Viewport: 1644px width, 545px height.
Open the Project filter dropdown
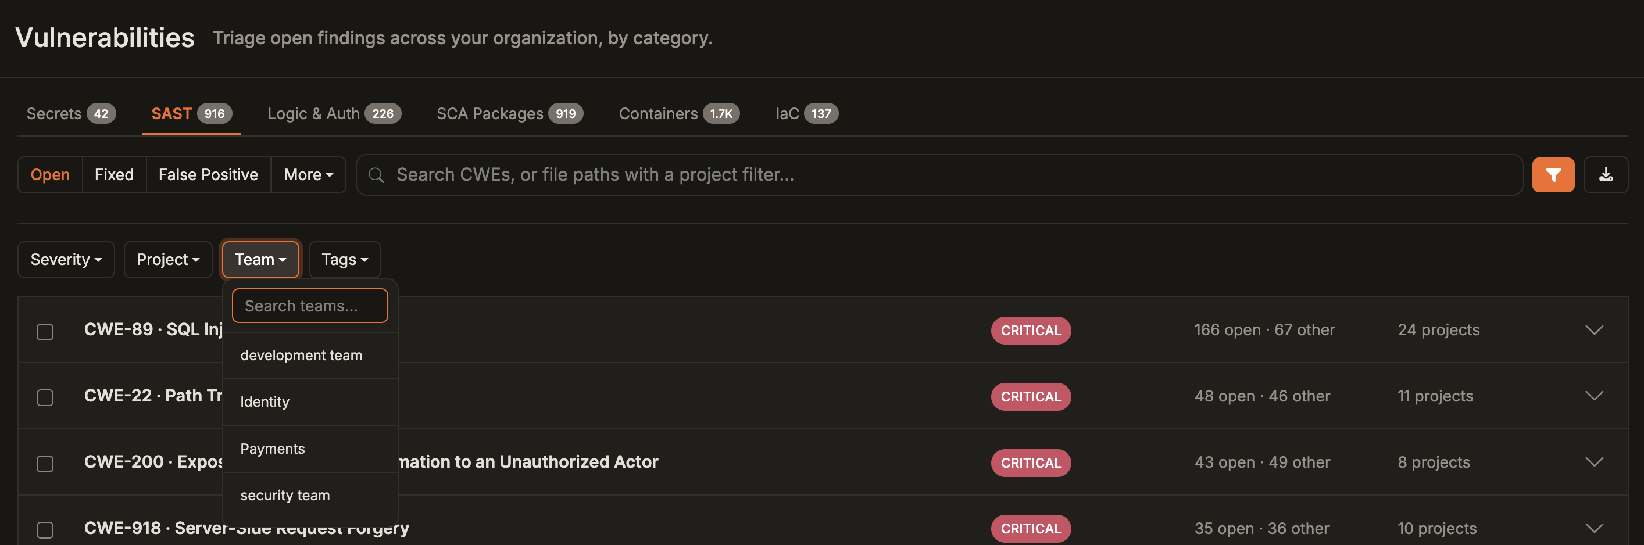(x=168, y=260)
